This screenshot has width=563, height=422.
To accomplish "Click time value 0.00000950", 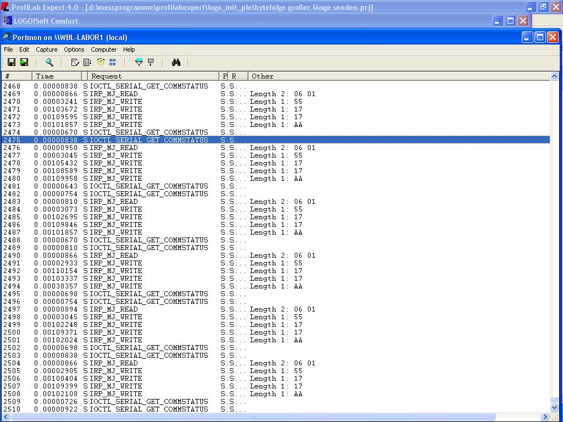I will [56, 147].
